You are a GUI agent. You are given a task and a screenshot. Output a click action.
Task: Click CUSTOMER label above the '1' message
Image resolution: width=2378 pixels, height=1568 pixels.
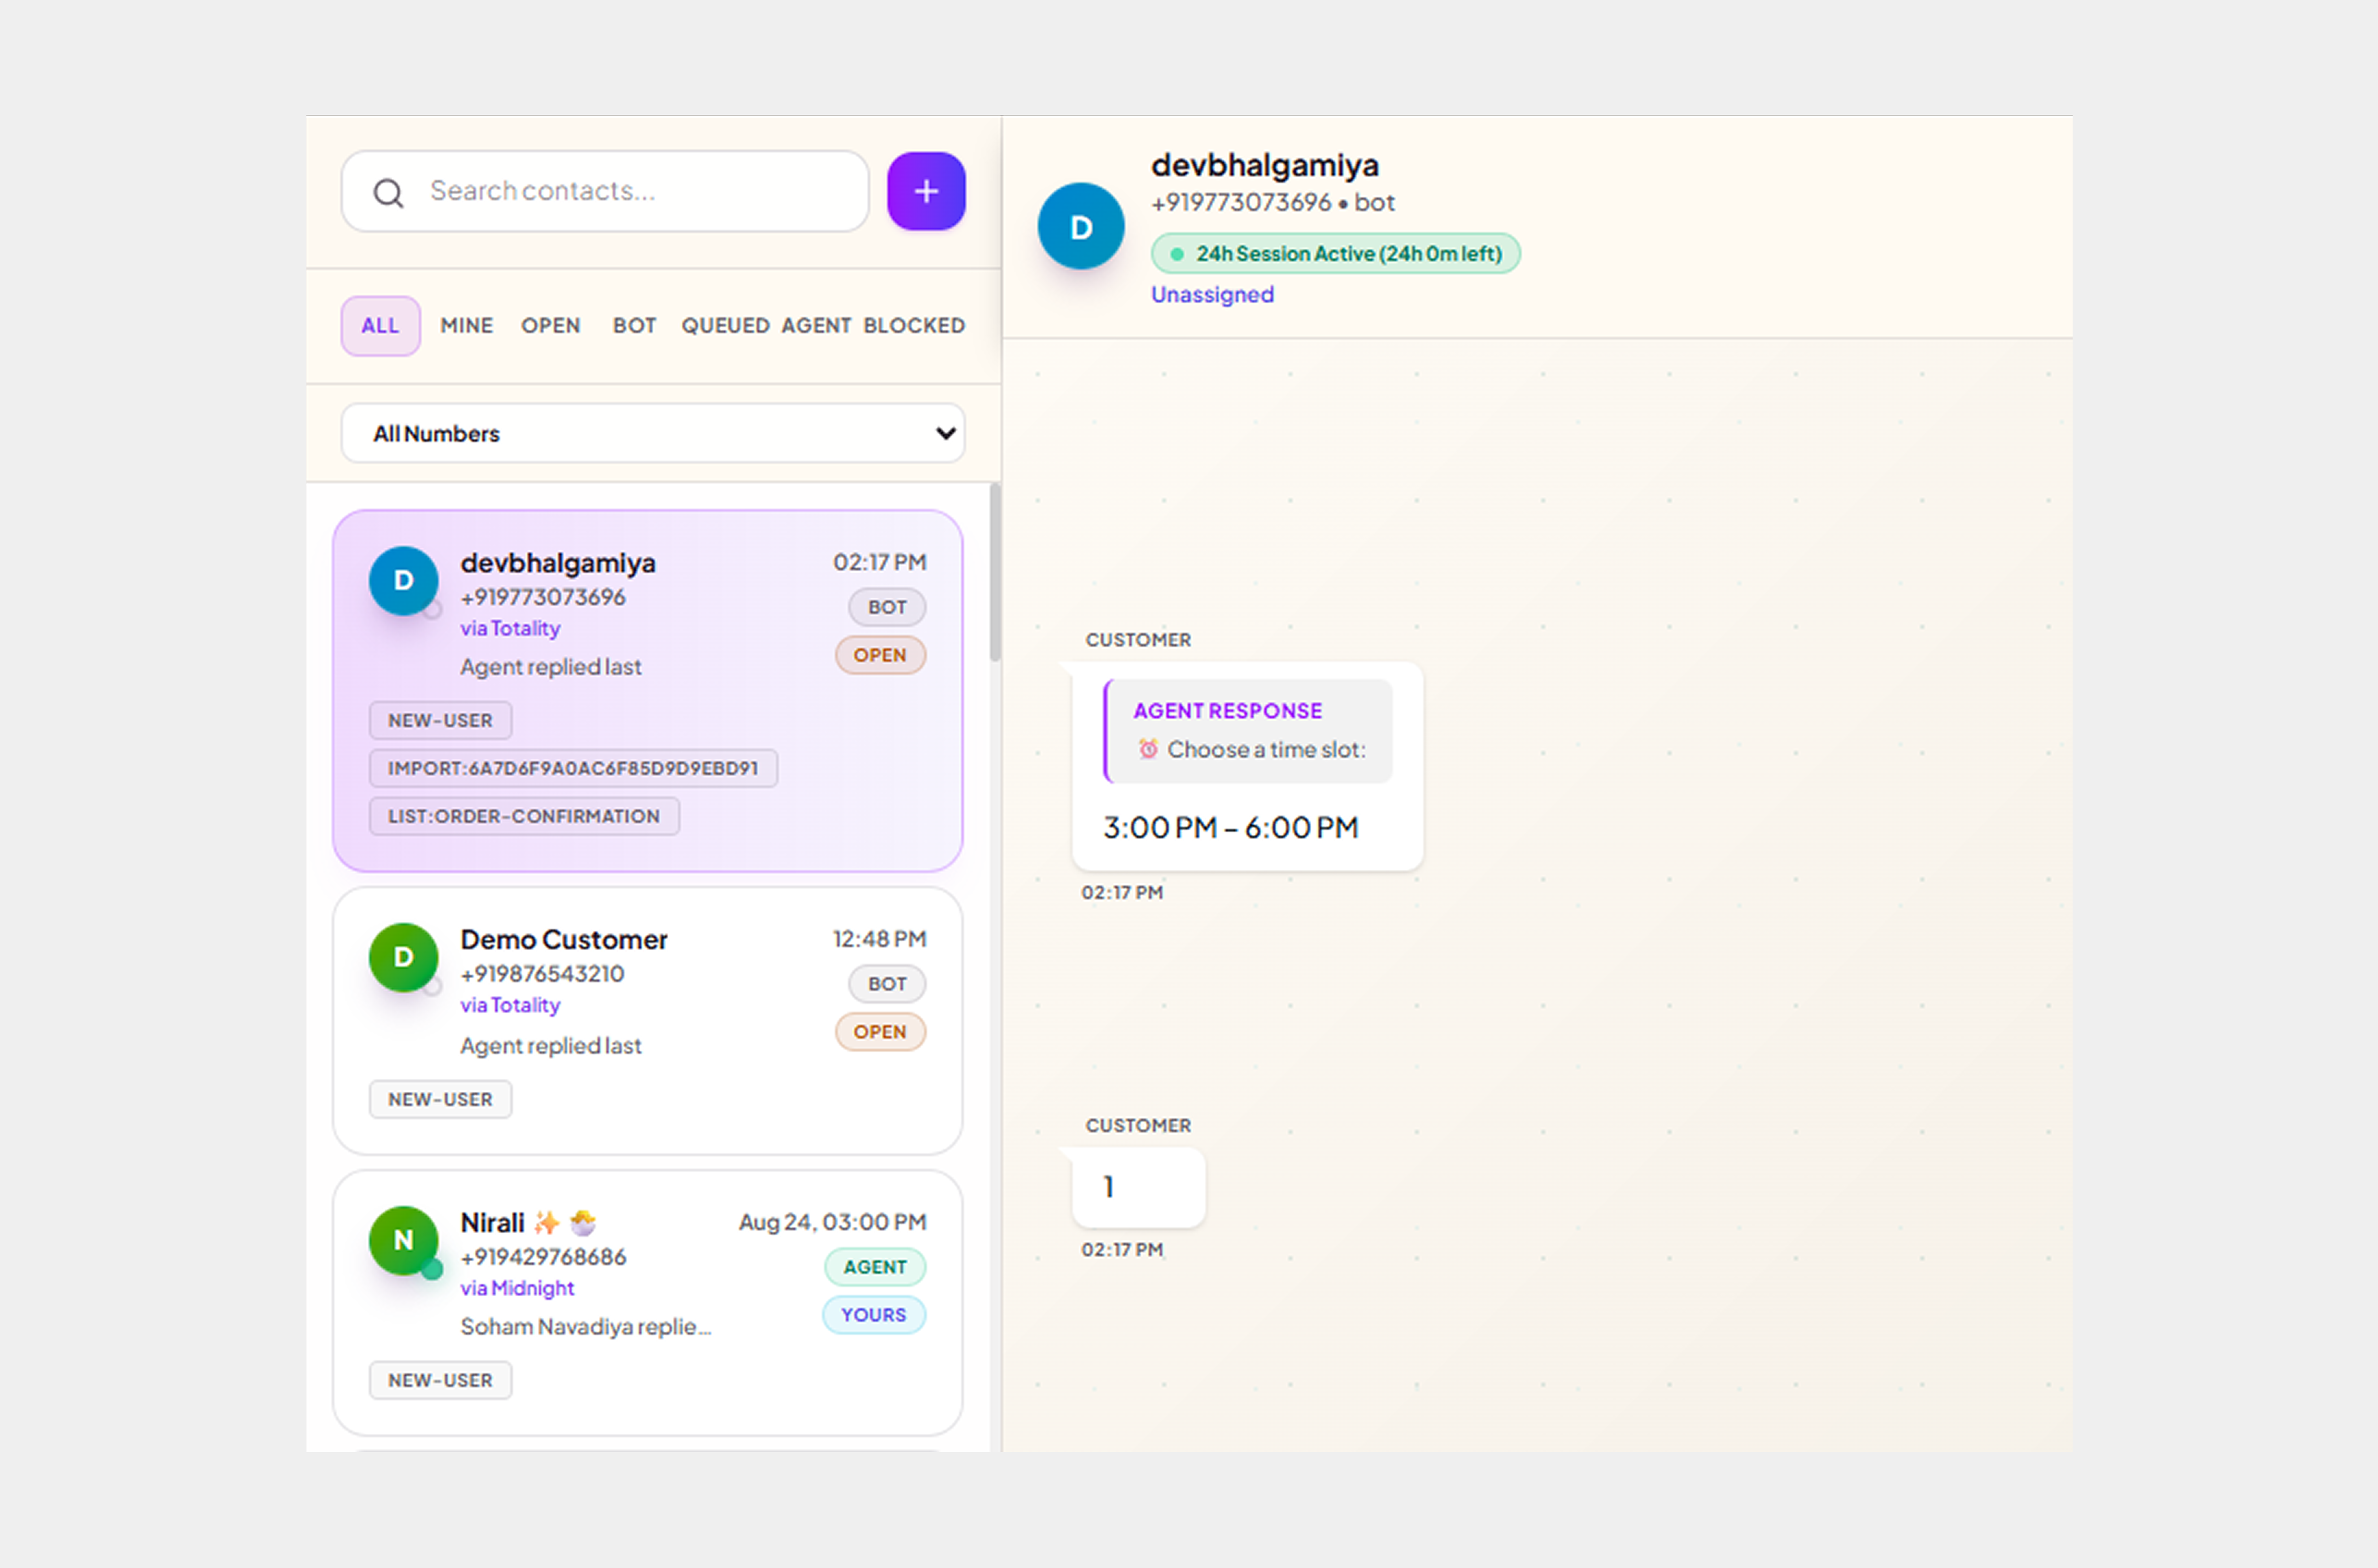(1138, 1125)
